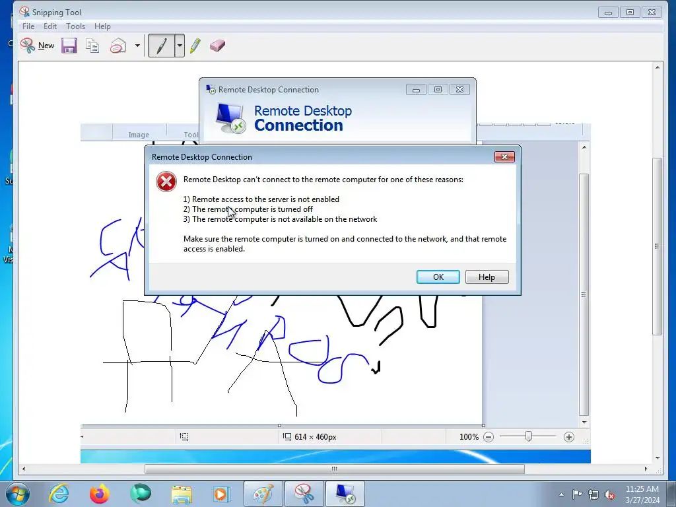676x507 pixels.
Task: Open Windows Explorer folder from taskbar
Action: coord(182,494)
